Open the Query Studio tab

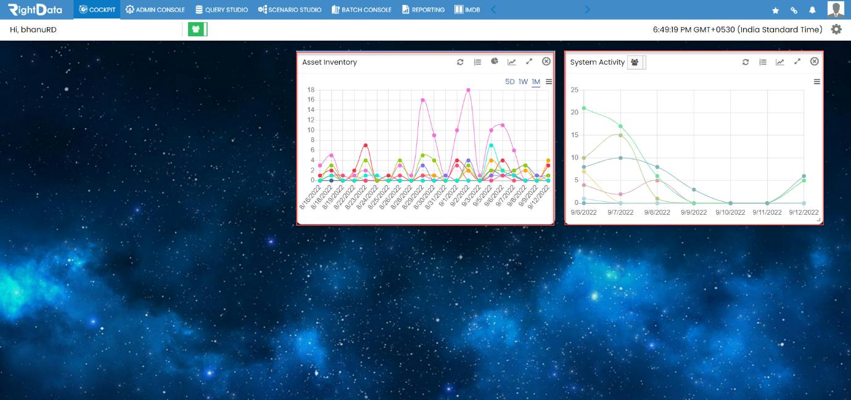pyautogui.click(x=221, y=10)
